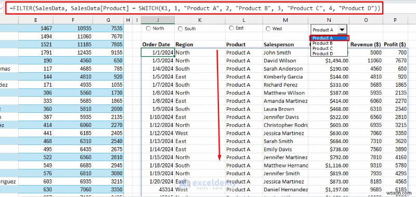Choose Product B in dropdown list
The image size is (416, 197).
(x=329, y=43)
